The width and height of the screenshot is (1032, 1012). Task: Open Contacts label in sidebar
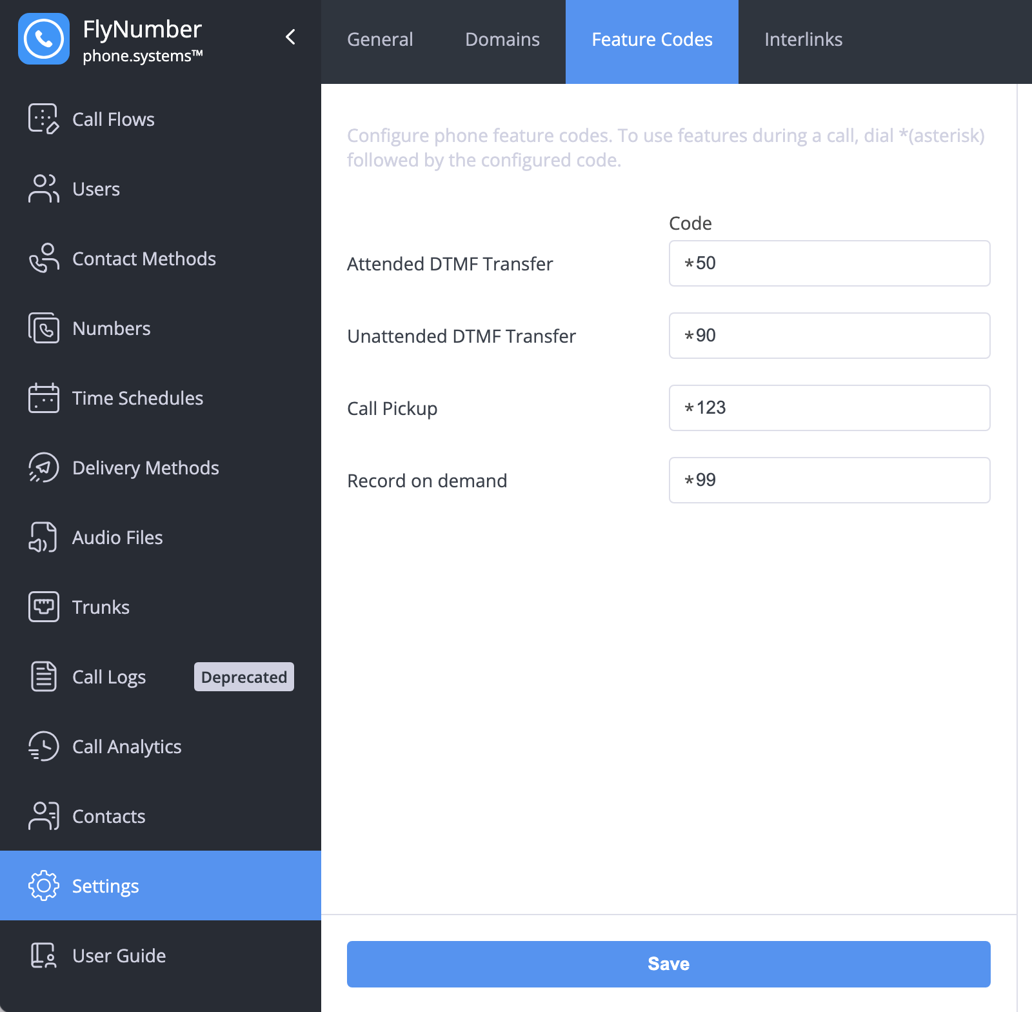(x=109, y=816)
